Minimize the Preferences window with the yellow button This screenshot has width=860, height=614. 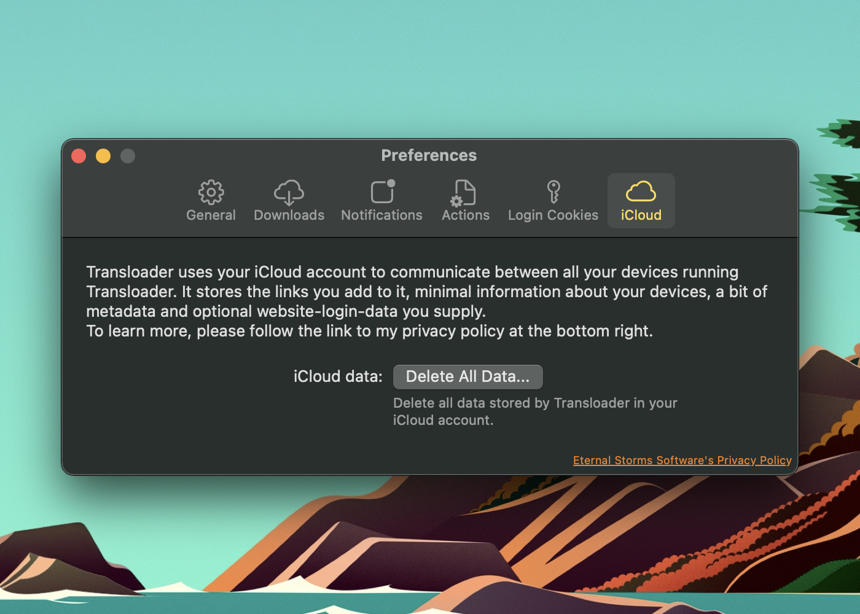pyautogui.click(x=103, y=156)
